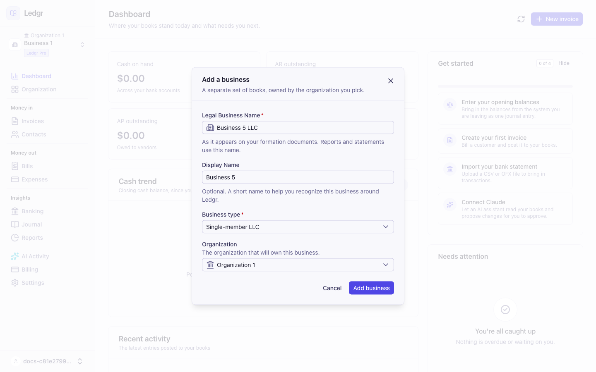596x372 pixels.
Task: Click the Display Name input field
Action: pyautogui.click(x=298, y=177)
